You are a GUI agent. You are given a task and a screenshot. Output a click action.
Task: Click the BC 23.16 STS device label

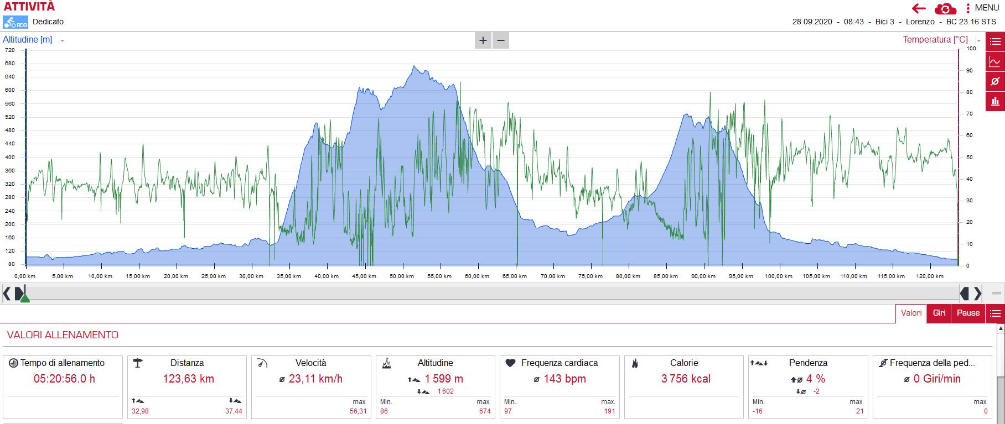pyautogui.click(x=971, y=22)
